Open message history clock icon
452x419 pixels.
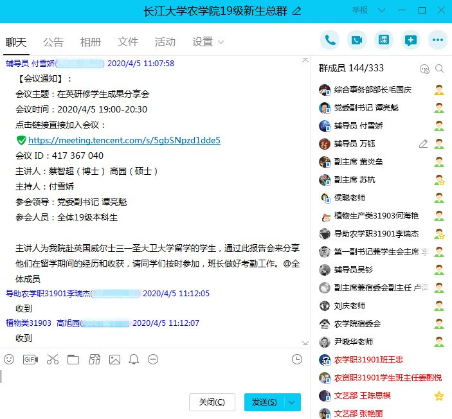pos(297,359)
